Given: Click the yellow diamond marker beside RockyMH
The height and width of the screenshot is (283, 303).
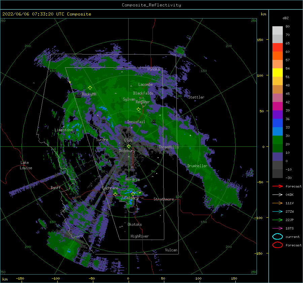Looking at the screenshot, I should (x=90, y=88).
